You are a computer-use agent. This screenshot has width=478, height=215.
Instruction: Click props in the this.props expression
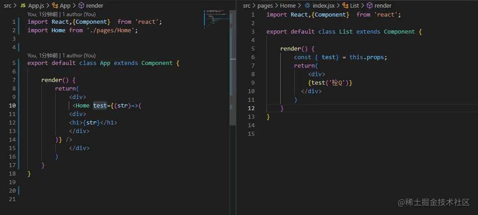(375, 57)
